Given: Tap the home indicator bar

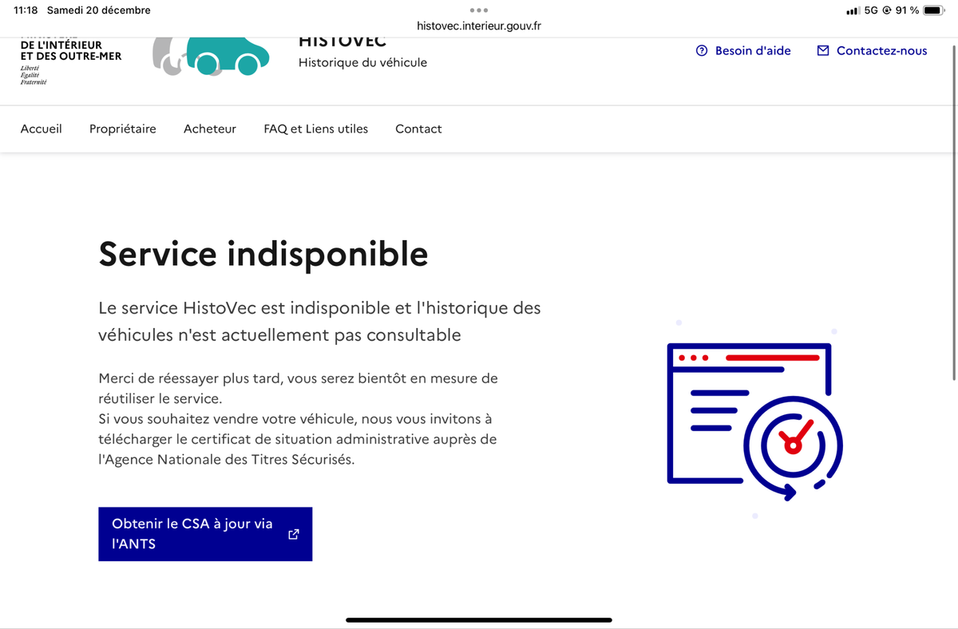Looking at the screenshot, I should pyautogui.click(x=479, y=619).
